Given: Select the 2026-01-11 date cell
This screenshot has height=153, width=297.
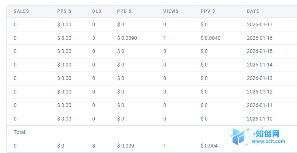Looking at the screenshot, I should point(259,105).
